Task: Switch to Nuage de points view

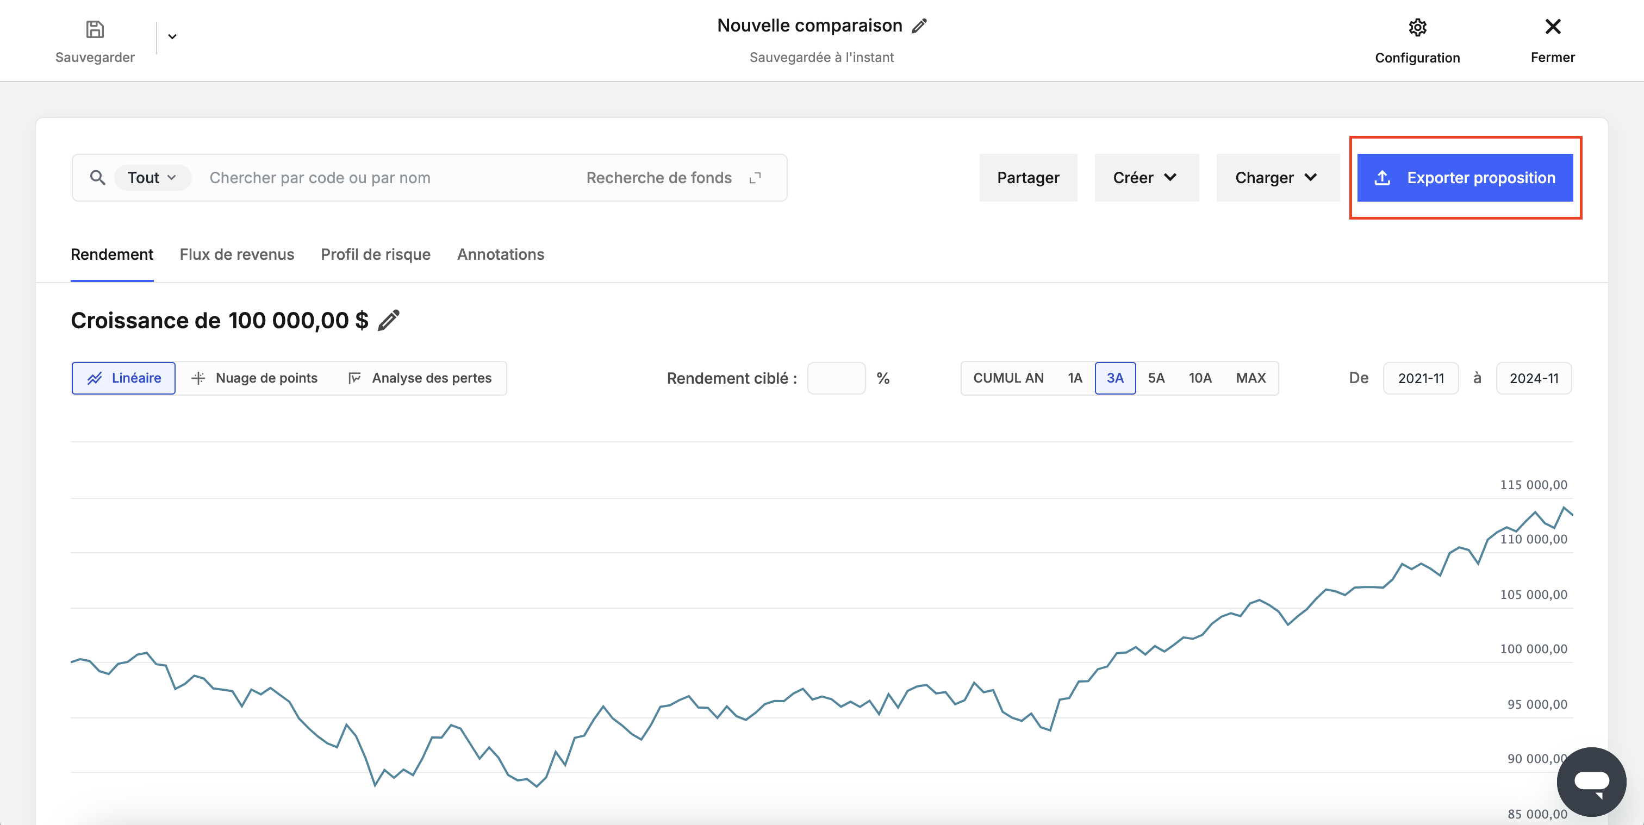Action: (x=256, y=378)
